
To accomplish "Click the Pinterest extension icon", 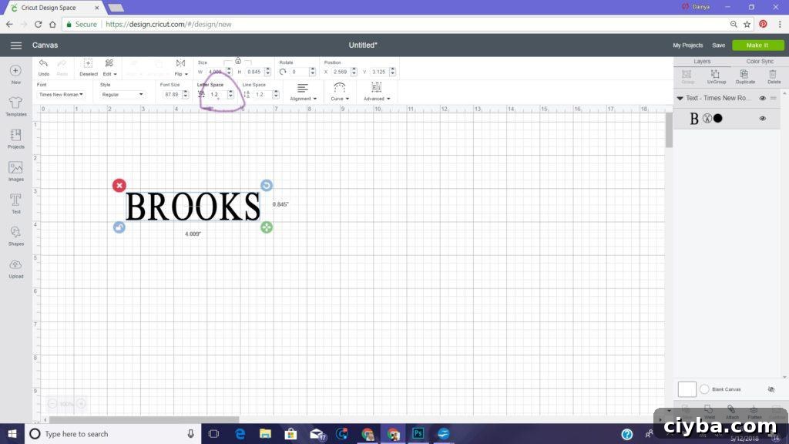I will pyautogui.click(x=763, y=24).
